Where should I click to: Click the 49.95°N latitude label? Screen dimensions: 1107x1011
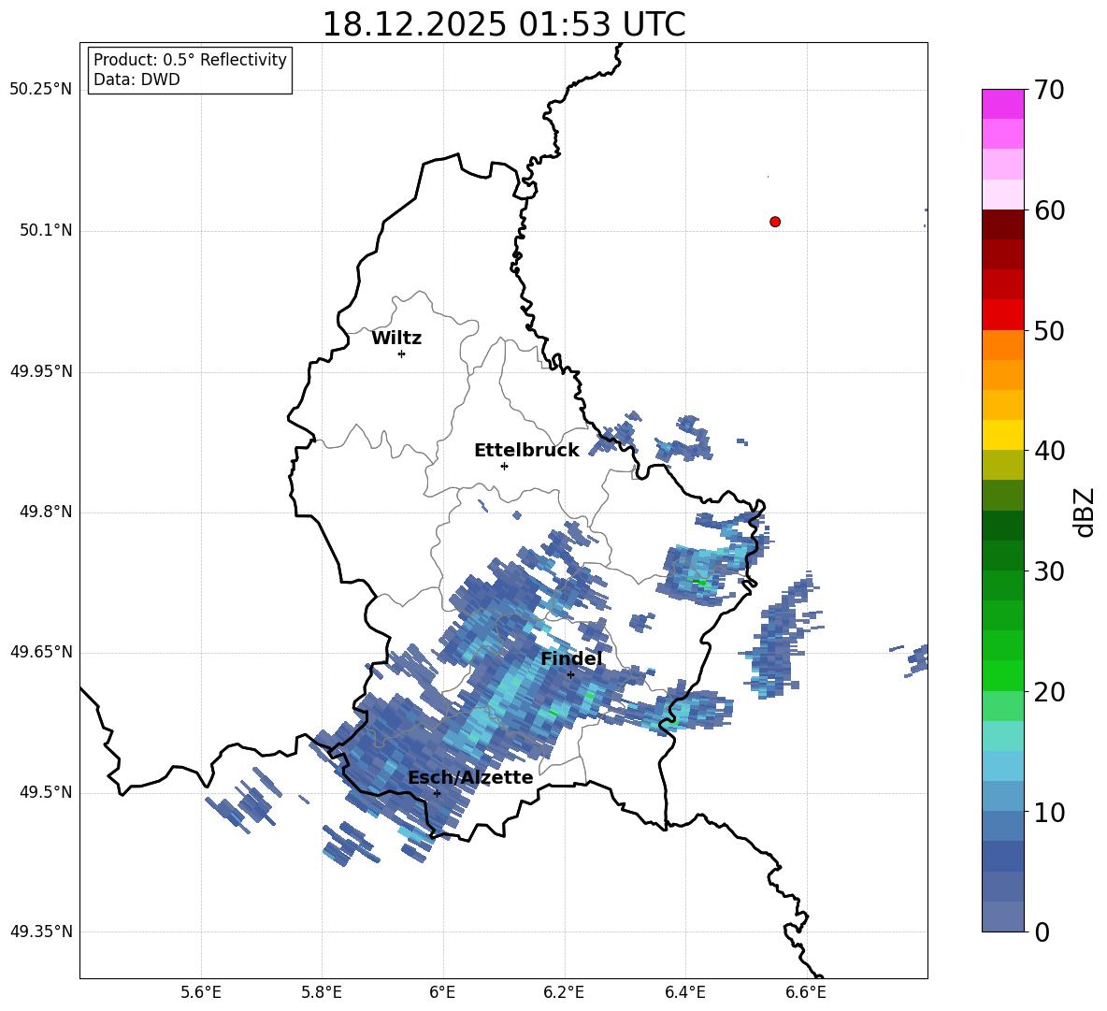click(42, 370)
